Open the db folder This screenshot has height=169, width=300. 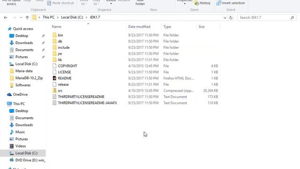pos(60,41)
